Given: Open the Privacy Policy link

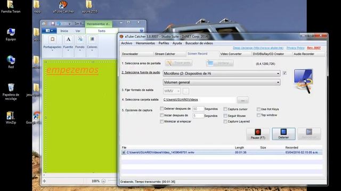Looking at the screenshot, I should click(x=295, y=48).
